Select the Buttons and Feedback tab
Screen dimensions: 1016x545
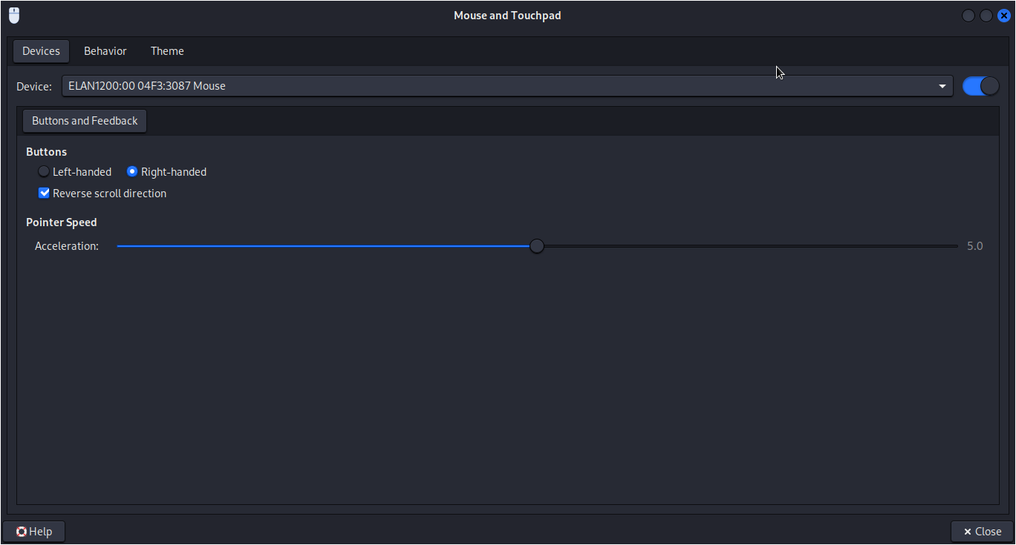[x=85, y=121]
